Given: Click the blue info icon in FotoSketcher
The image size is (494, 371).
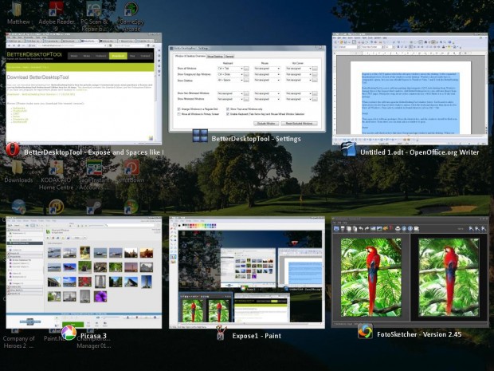Looking at the screenshot, I should click(404, 228).
